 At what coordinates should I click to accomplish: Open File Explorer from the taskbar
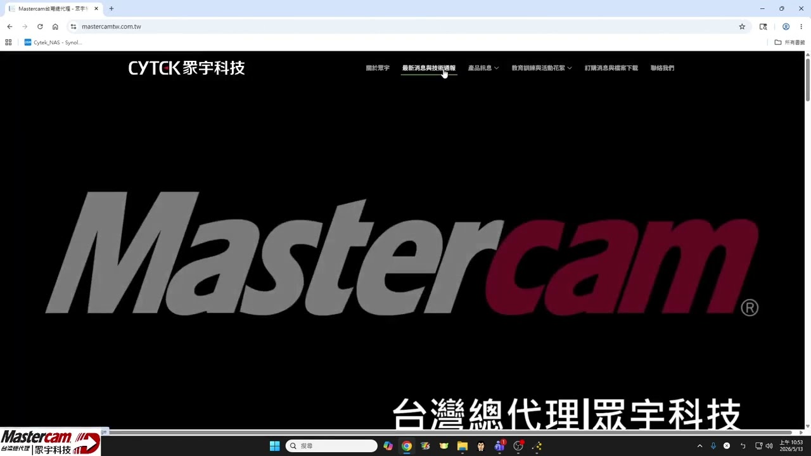(x=463, y=446)
